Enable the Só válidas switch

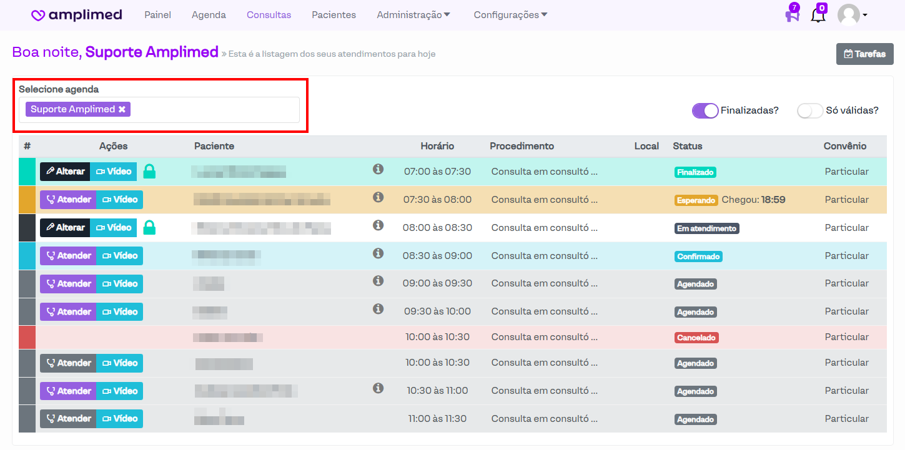[x=809, y=110]
